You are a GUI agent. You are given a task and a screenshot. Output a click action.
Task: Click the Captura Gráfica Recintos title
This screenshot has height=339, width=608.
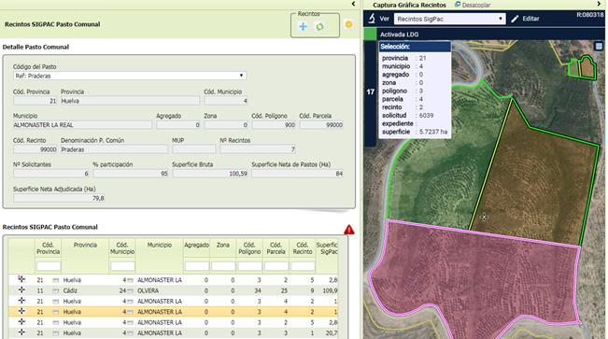click(x=409, y=5)
